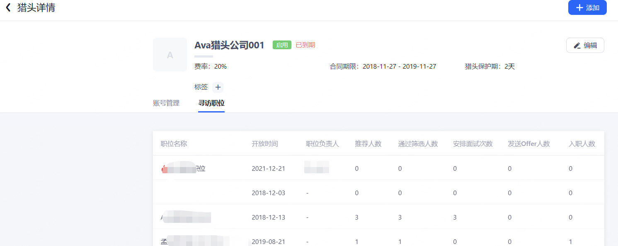
Task: Click the 职位名称 column header
Action: point(174,144)
